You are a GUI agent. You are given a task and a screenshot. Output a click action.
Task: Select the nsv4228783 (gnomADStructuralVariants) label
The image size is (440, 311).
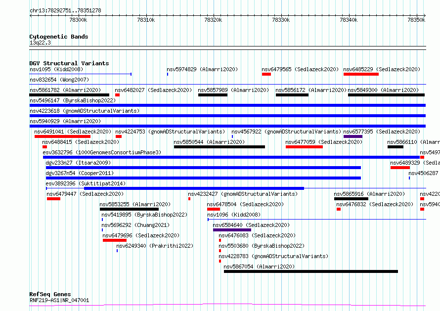click(273, 256)
